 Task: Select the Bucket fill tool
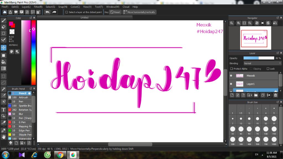[3, 62]
